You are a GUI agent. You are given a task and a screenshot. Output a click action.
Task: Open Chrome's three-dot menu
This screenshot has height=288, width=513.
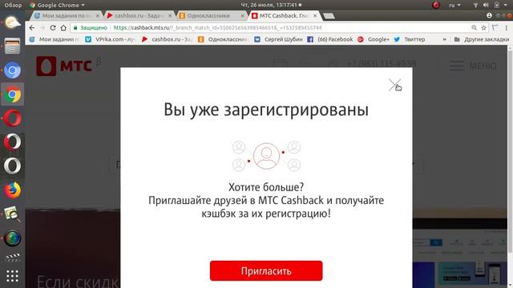[506, 28]
